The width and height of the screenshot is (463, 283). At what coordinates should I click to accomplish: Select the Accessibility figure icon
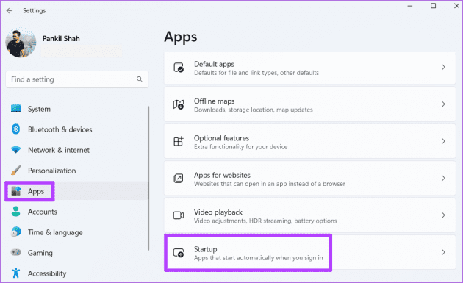coord(15,273)
